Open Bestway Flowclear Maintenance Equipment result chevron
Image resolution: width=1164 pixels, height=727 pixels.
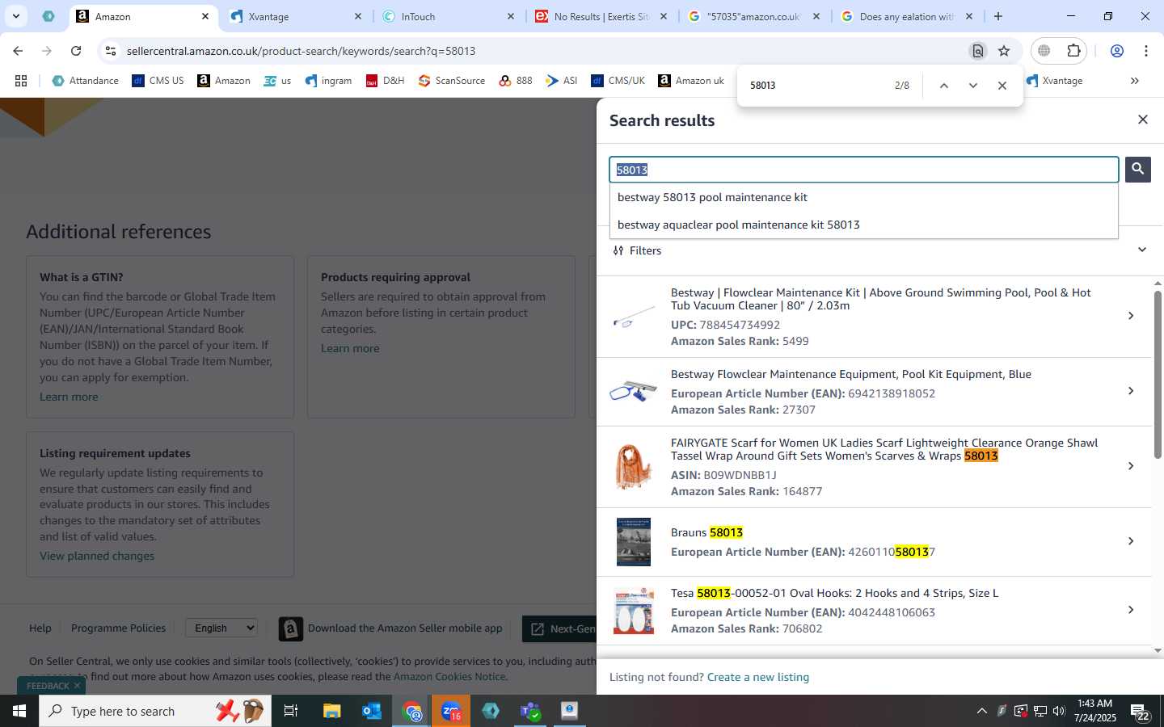1130,391
